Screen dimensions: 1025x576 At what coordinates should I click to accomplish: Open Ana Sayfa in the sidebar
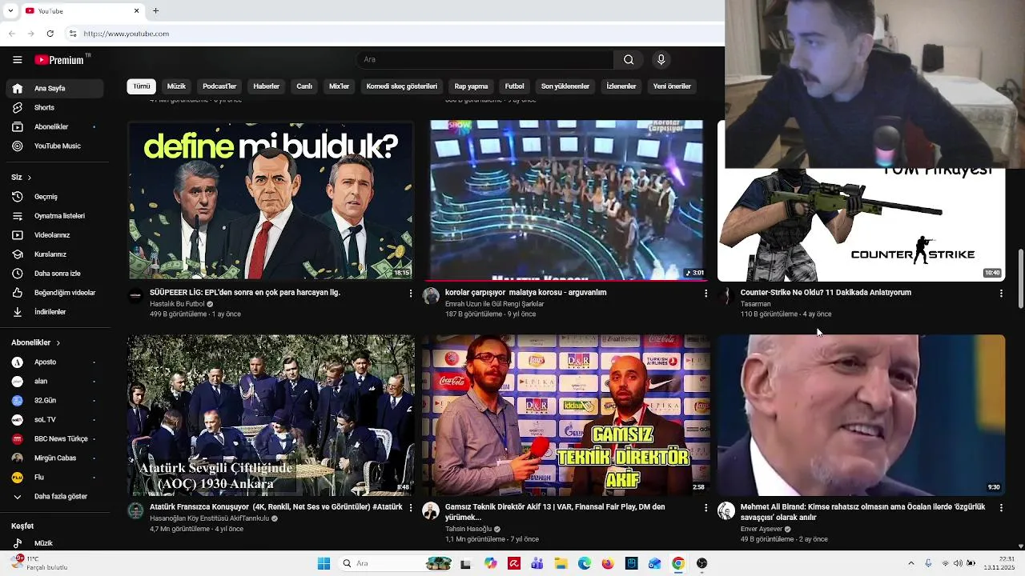54,89
